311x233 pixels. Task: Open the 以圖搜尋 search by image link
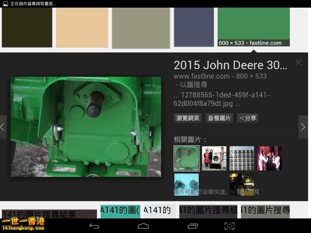(x=193, y=85)
